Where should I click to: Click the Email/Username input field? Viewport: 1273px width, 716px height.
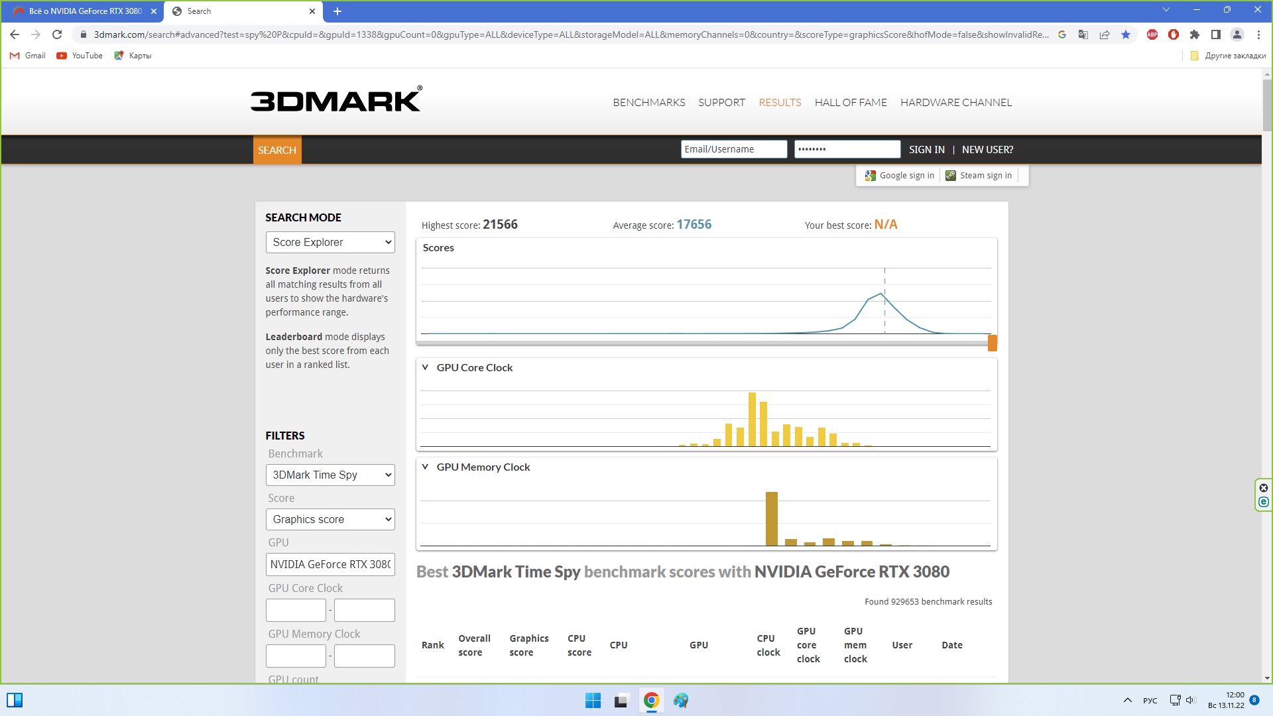pos(733,149)
